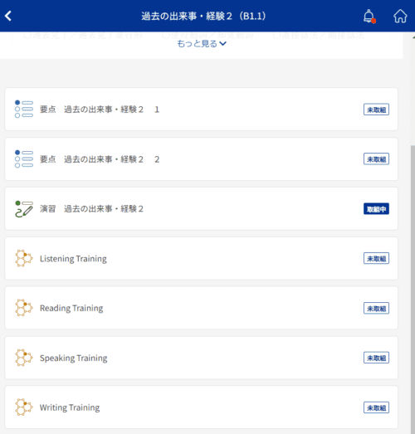Image resolution: width=415 pixels, height=434 pixels.
Task: Open 要点 過去の出来事・経験2 1 item
Action: coord(201,109)
